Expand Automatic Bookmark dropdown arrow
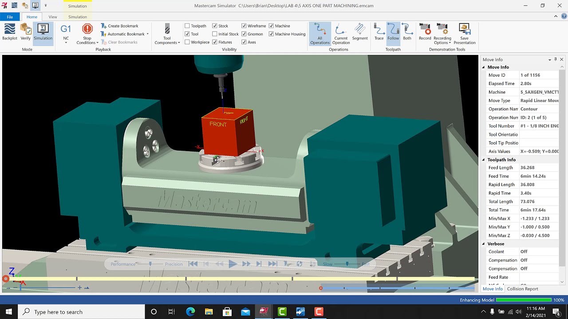 (x=147, y=34)
